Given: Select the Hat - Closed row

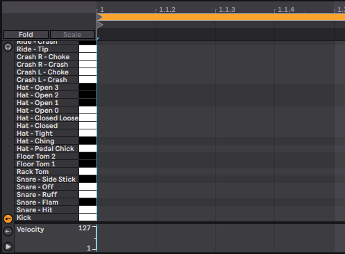Looking at the screenshot, I should click(x=47, y=126).
